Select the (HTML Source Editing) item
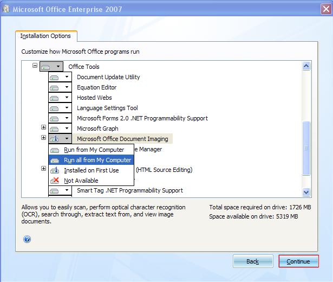333x282 pixels. click(164, 170)
